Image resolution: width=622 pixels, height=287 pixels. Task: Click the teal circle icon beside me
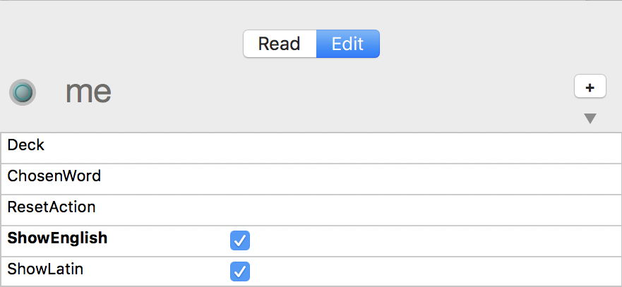point(23,92)
